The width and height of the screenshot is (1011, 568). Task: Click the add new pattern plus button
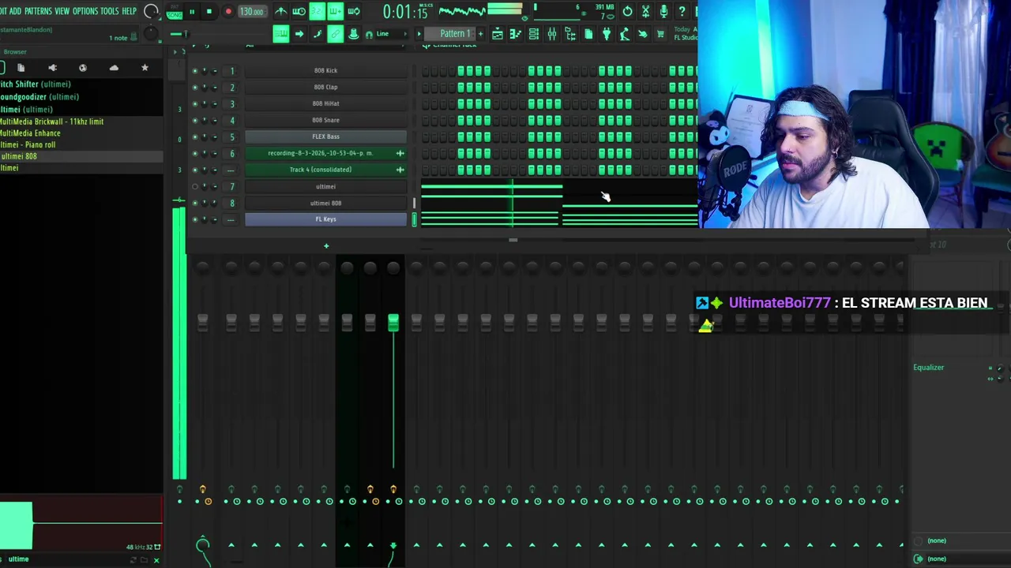pos(480,33)
